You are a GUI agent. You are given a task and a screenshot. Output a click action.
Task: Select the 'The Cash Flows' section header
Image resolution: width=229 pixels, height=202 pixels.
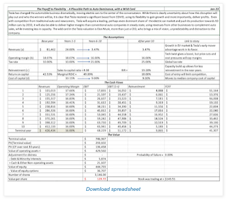(113, 83)
